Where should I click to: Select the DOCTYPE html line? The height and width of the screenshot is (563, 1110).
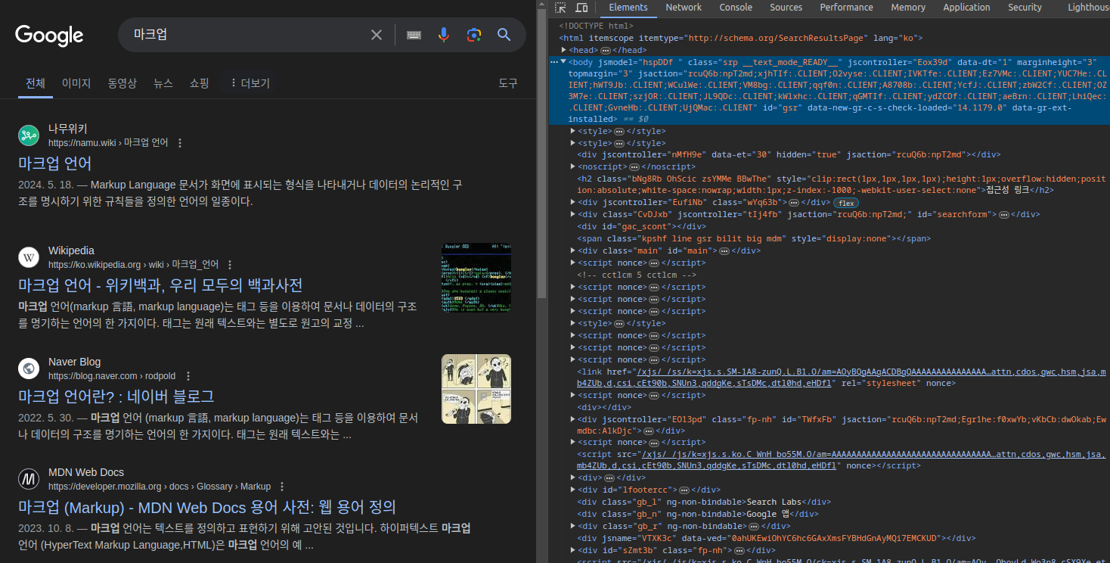[x=597, y=26]
